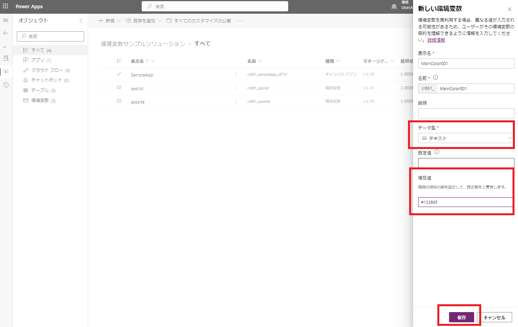Open the app launcher waffle icon

(5, 6)
